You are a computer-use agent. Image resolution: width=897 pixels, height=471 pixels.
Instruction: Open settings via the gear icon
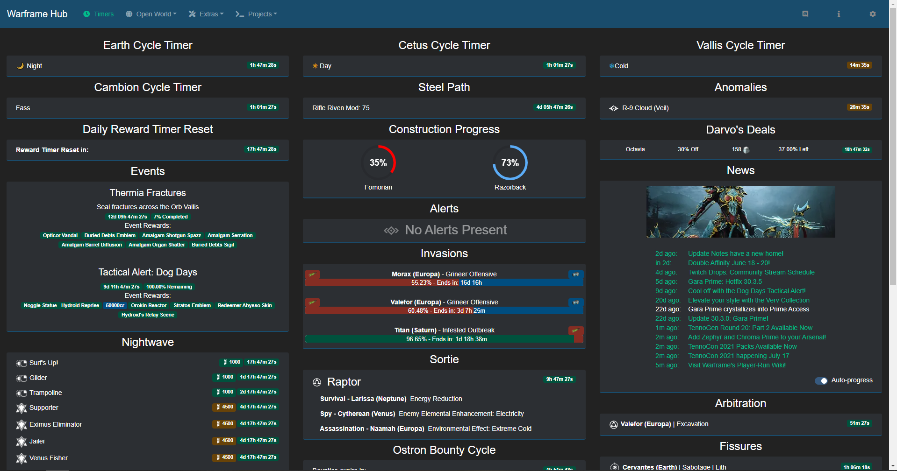[872, 14]
